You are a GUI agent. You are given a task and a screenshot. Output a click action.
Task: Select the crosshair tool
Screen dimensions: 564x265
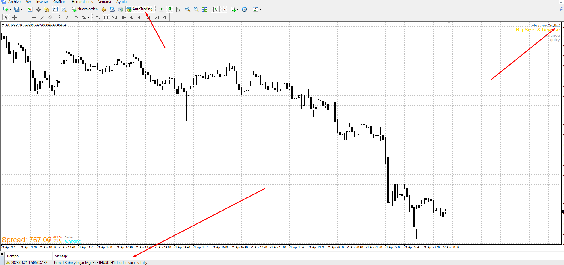coord(14,17)
